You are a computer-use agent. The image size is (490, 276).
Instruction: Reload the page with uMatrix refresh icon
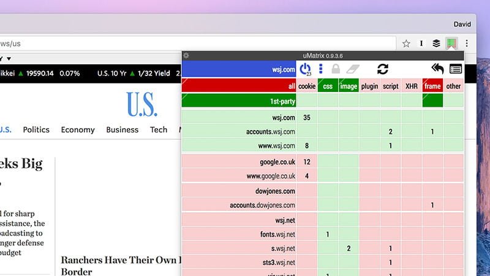tap(382, 69)
